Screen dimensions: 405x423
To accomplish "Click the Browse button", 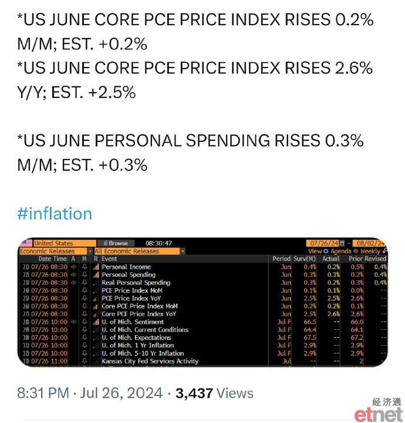I will pos(116,243).
